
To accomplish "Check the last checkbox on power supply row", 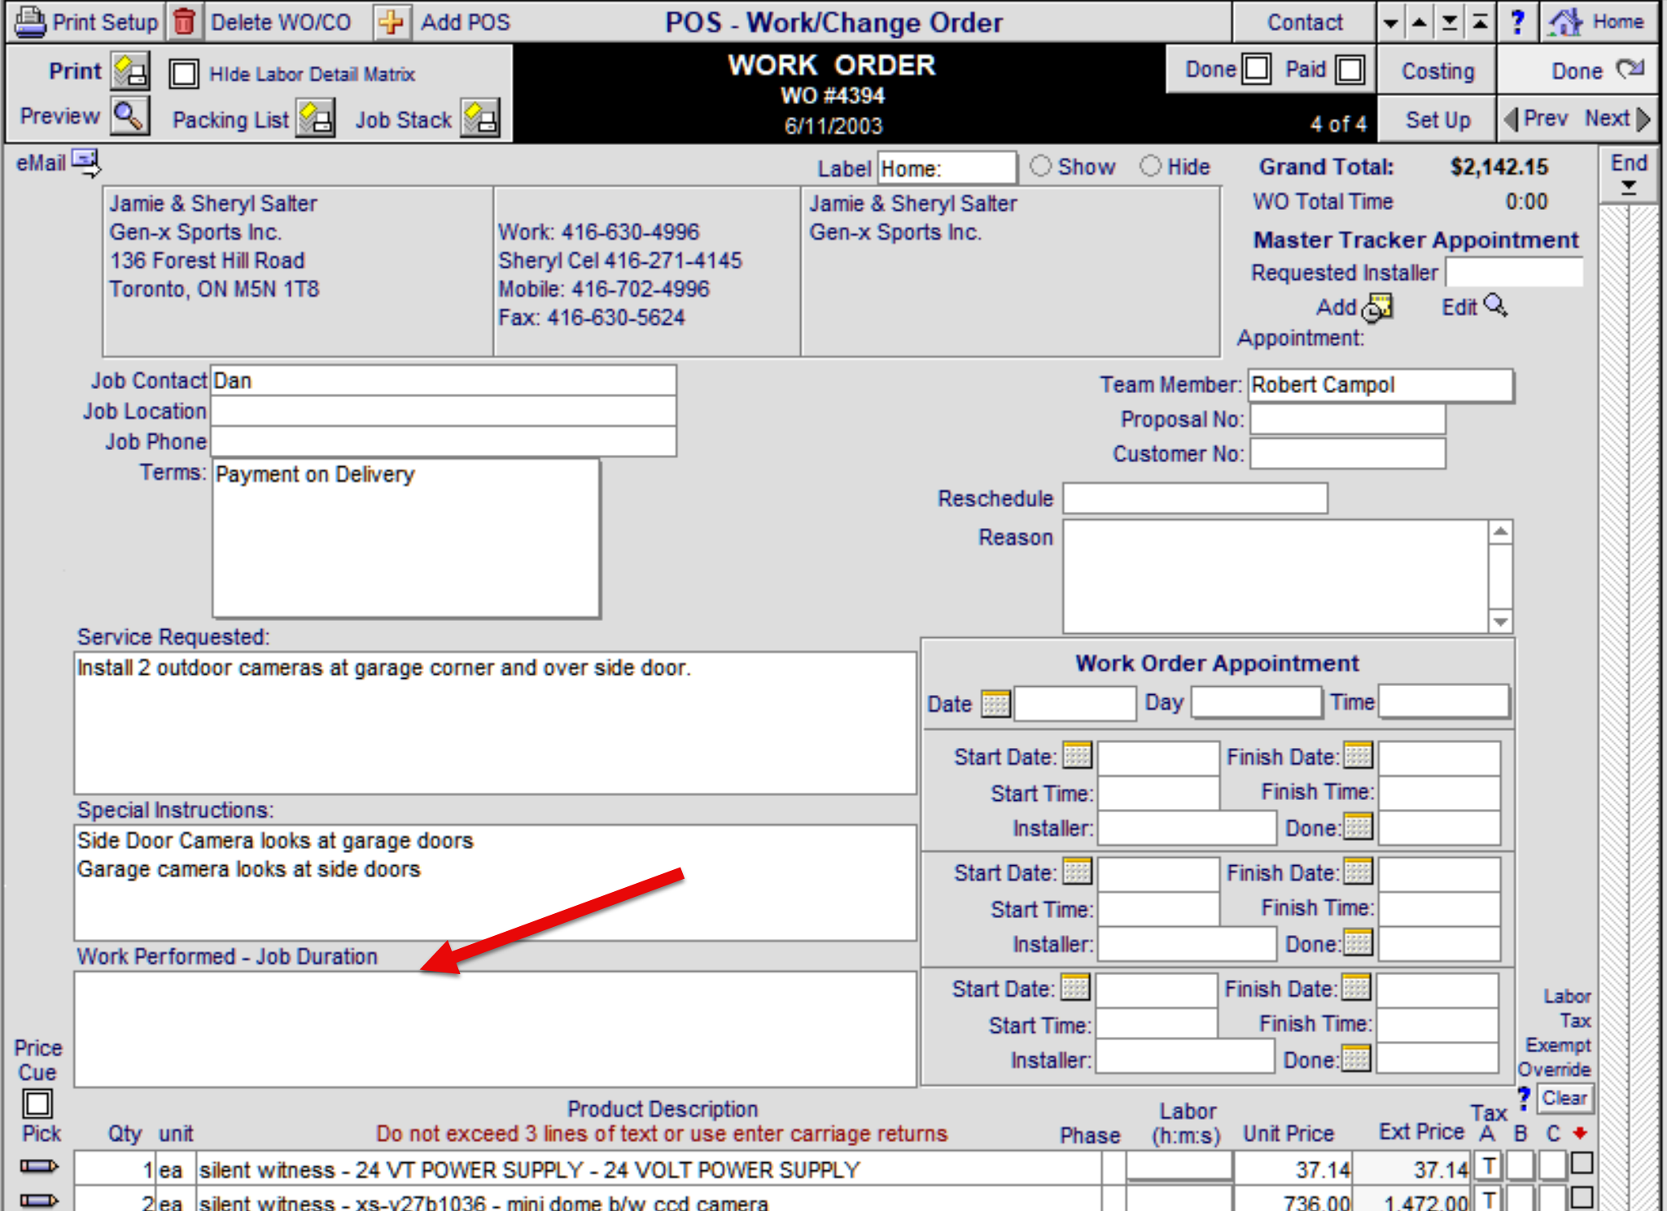I will [1582, 1164].
